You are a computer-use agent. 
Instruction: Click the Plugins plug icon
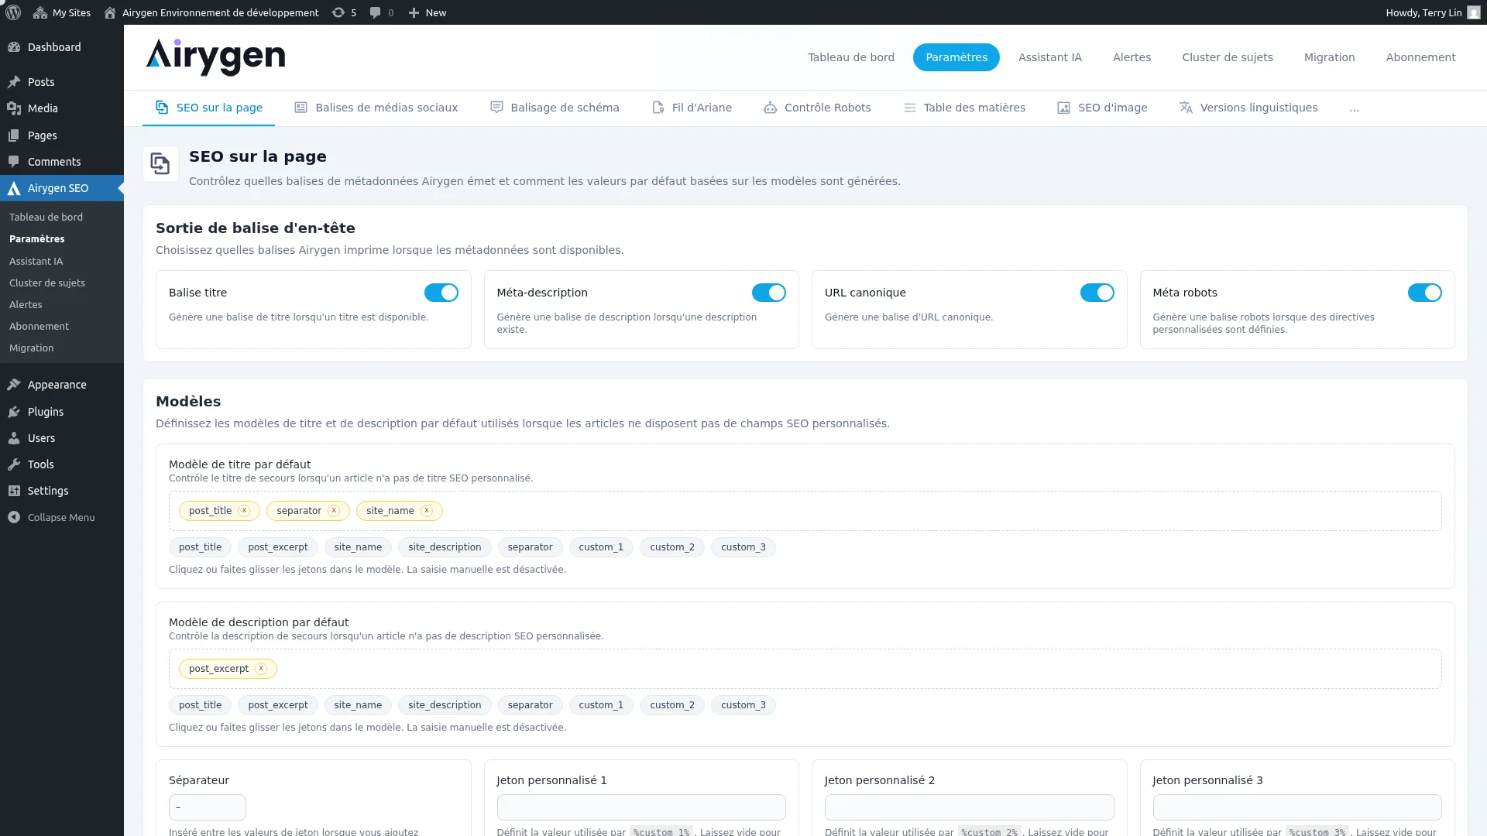tap(14, 412)
